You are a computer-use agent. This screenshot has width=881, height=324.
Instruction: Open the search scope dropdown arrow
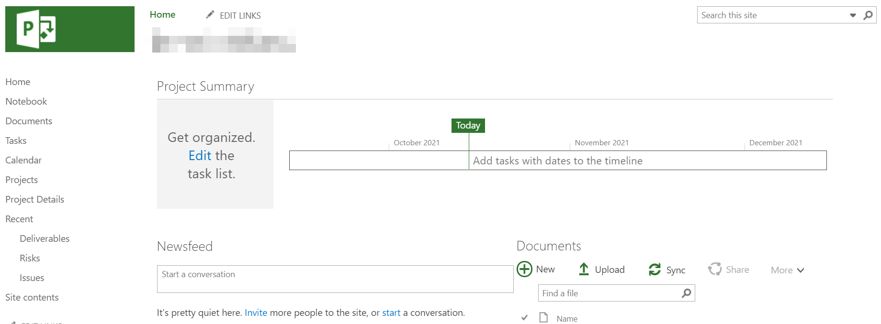click(853, 15)
